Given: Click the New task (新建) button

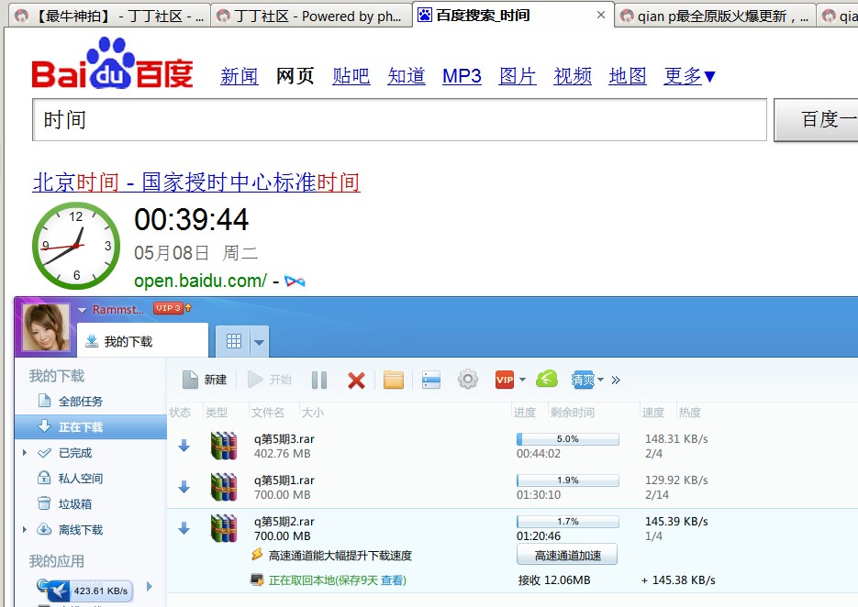Looking at the screenshot, I should [x=205, y=380].
